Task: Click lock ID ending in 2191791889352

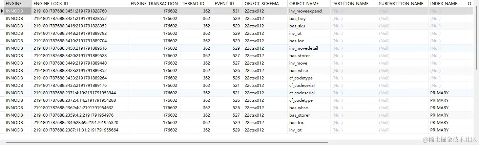Action: click(80, 71)
